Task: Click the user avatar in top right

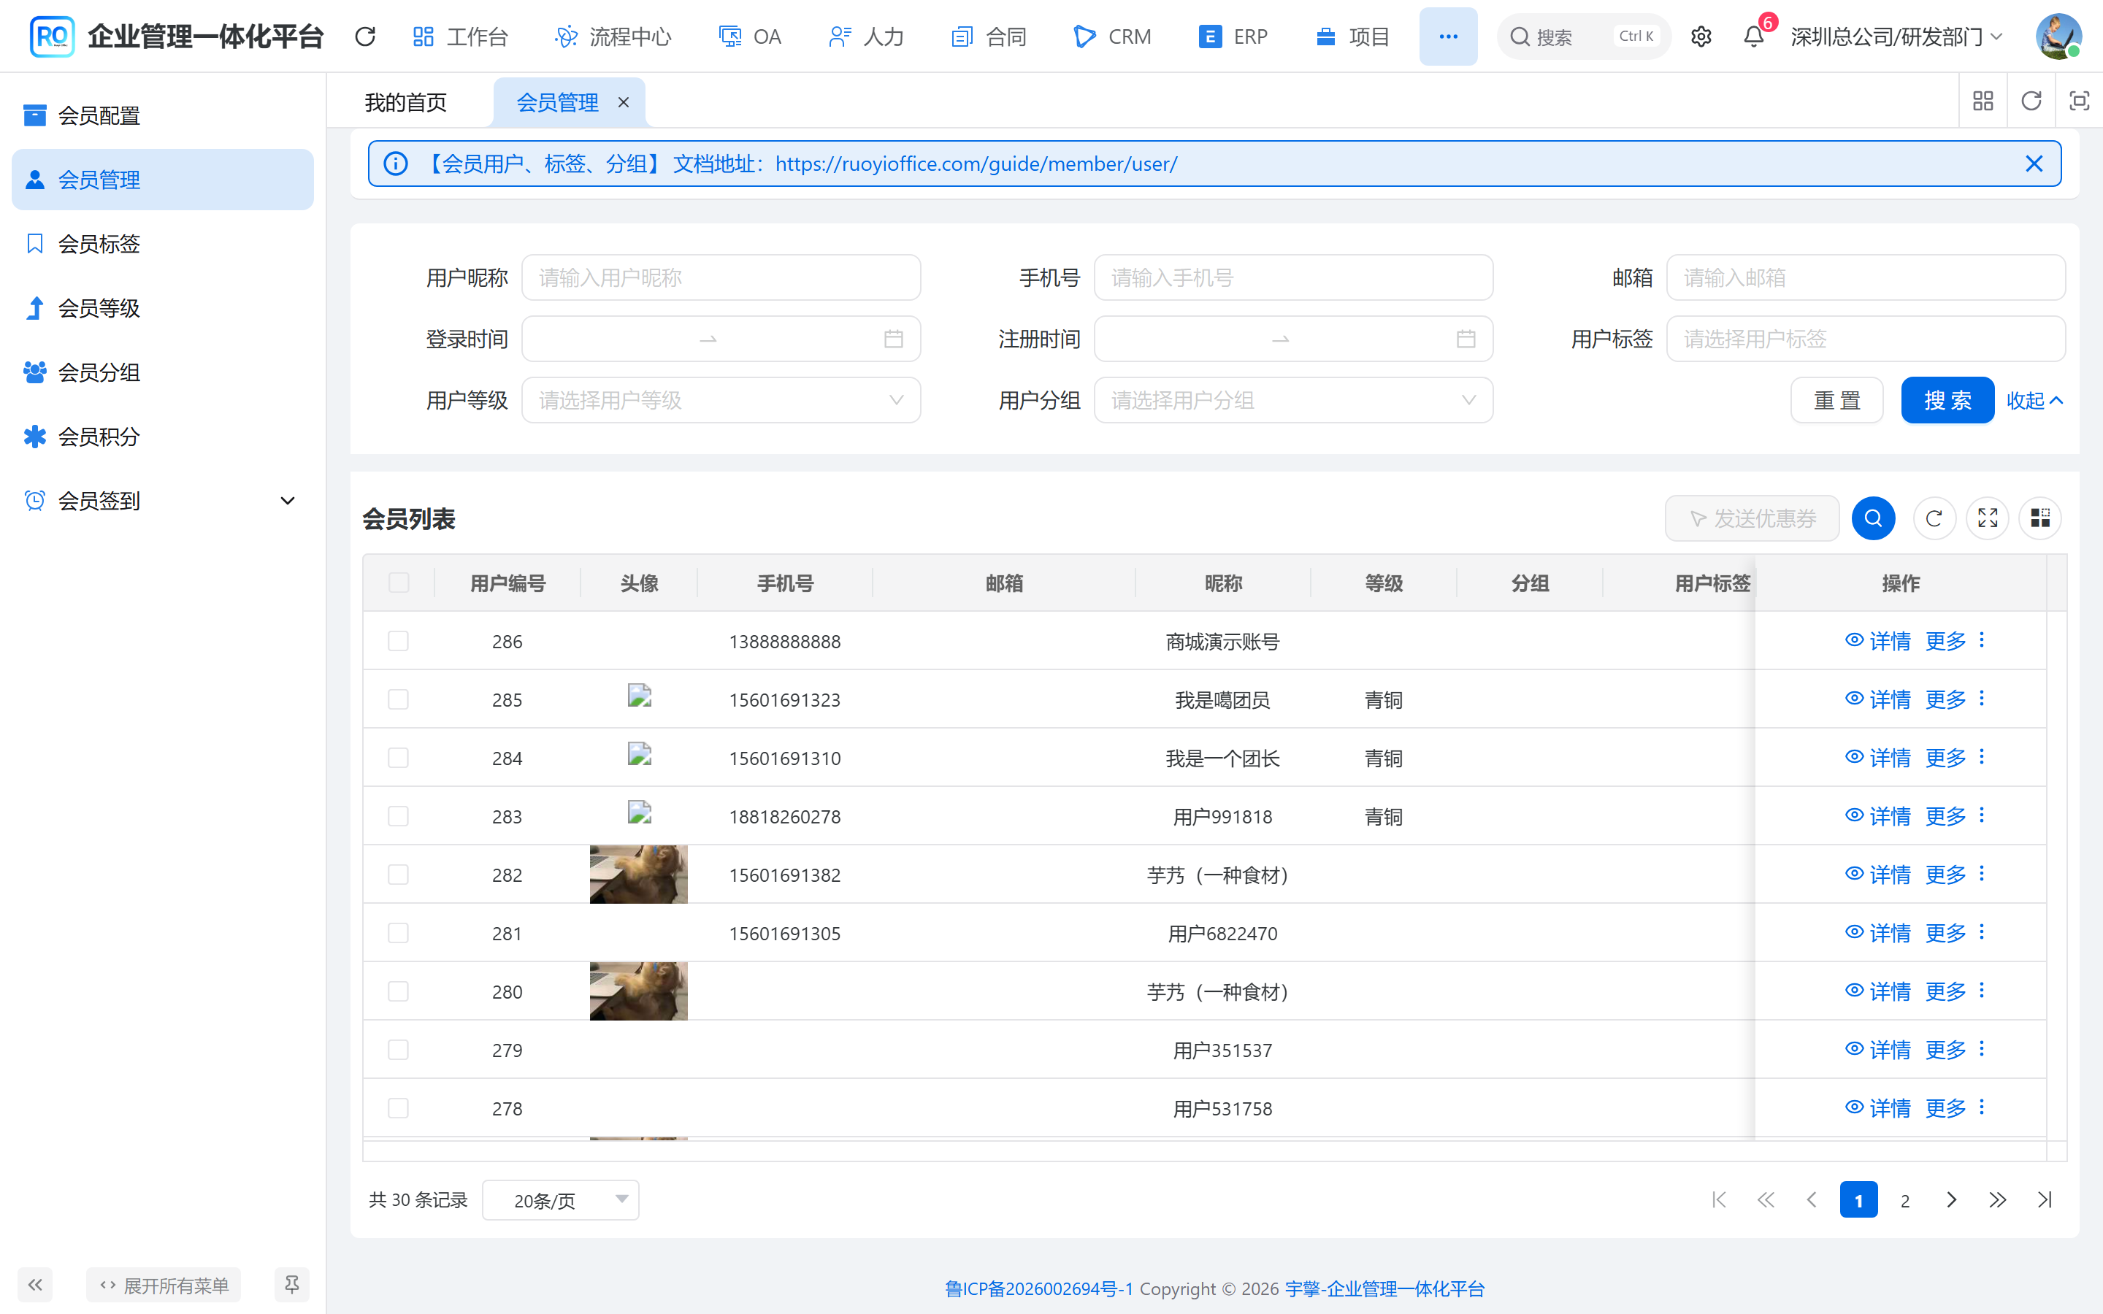Action: pyautogui.click(x=2058, y=36)
